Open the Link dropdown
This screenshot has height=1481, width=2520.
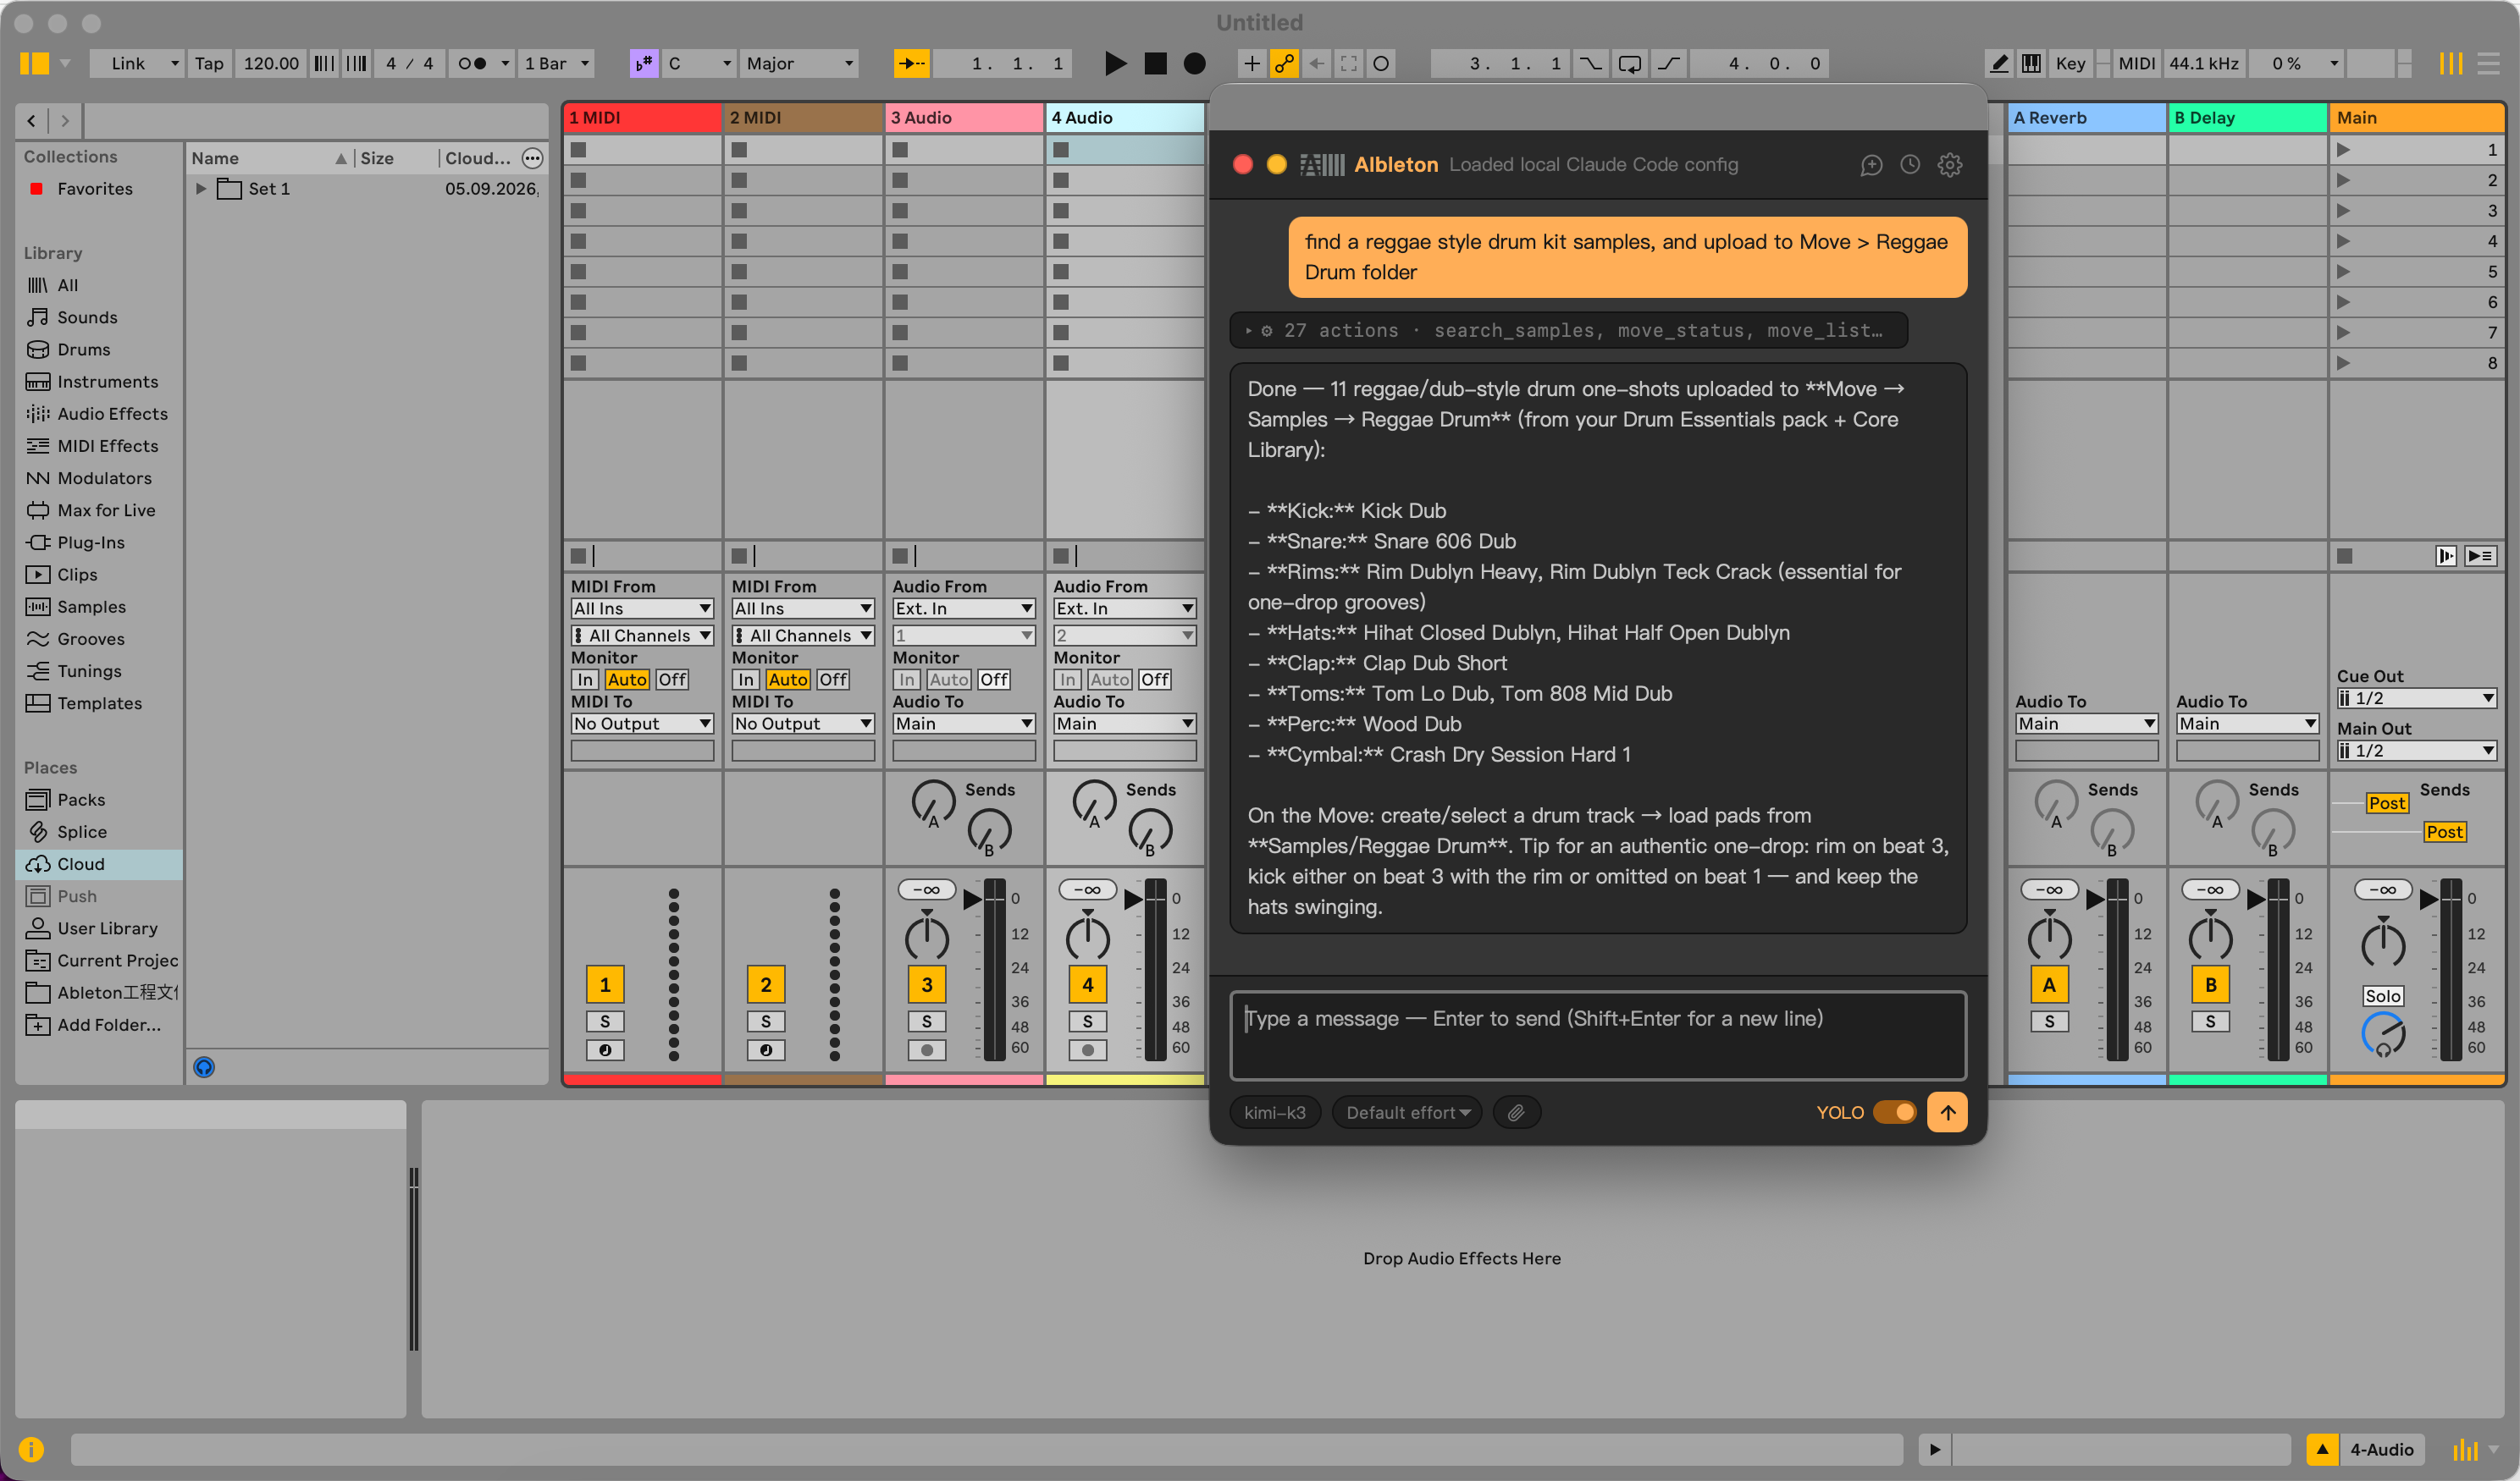[137, 63]
